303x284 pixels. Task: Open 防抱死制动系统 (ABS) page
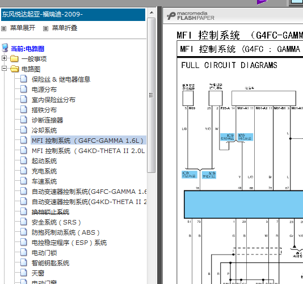pyautogui.click(x=65, y=232)
